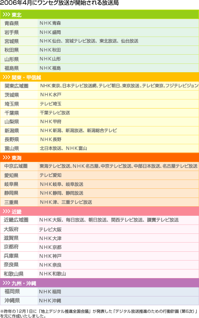199x318 pixels.
Task: Click the chevron arrows beside 関東・甲信越
Action: pyautogui.click(x=6, y=77)
